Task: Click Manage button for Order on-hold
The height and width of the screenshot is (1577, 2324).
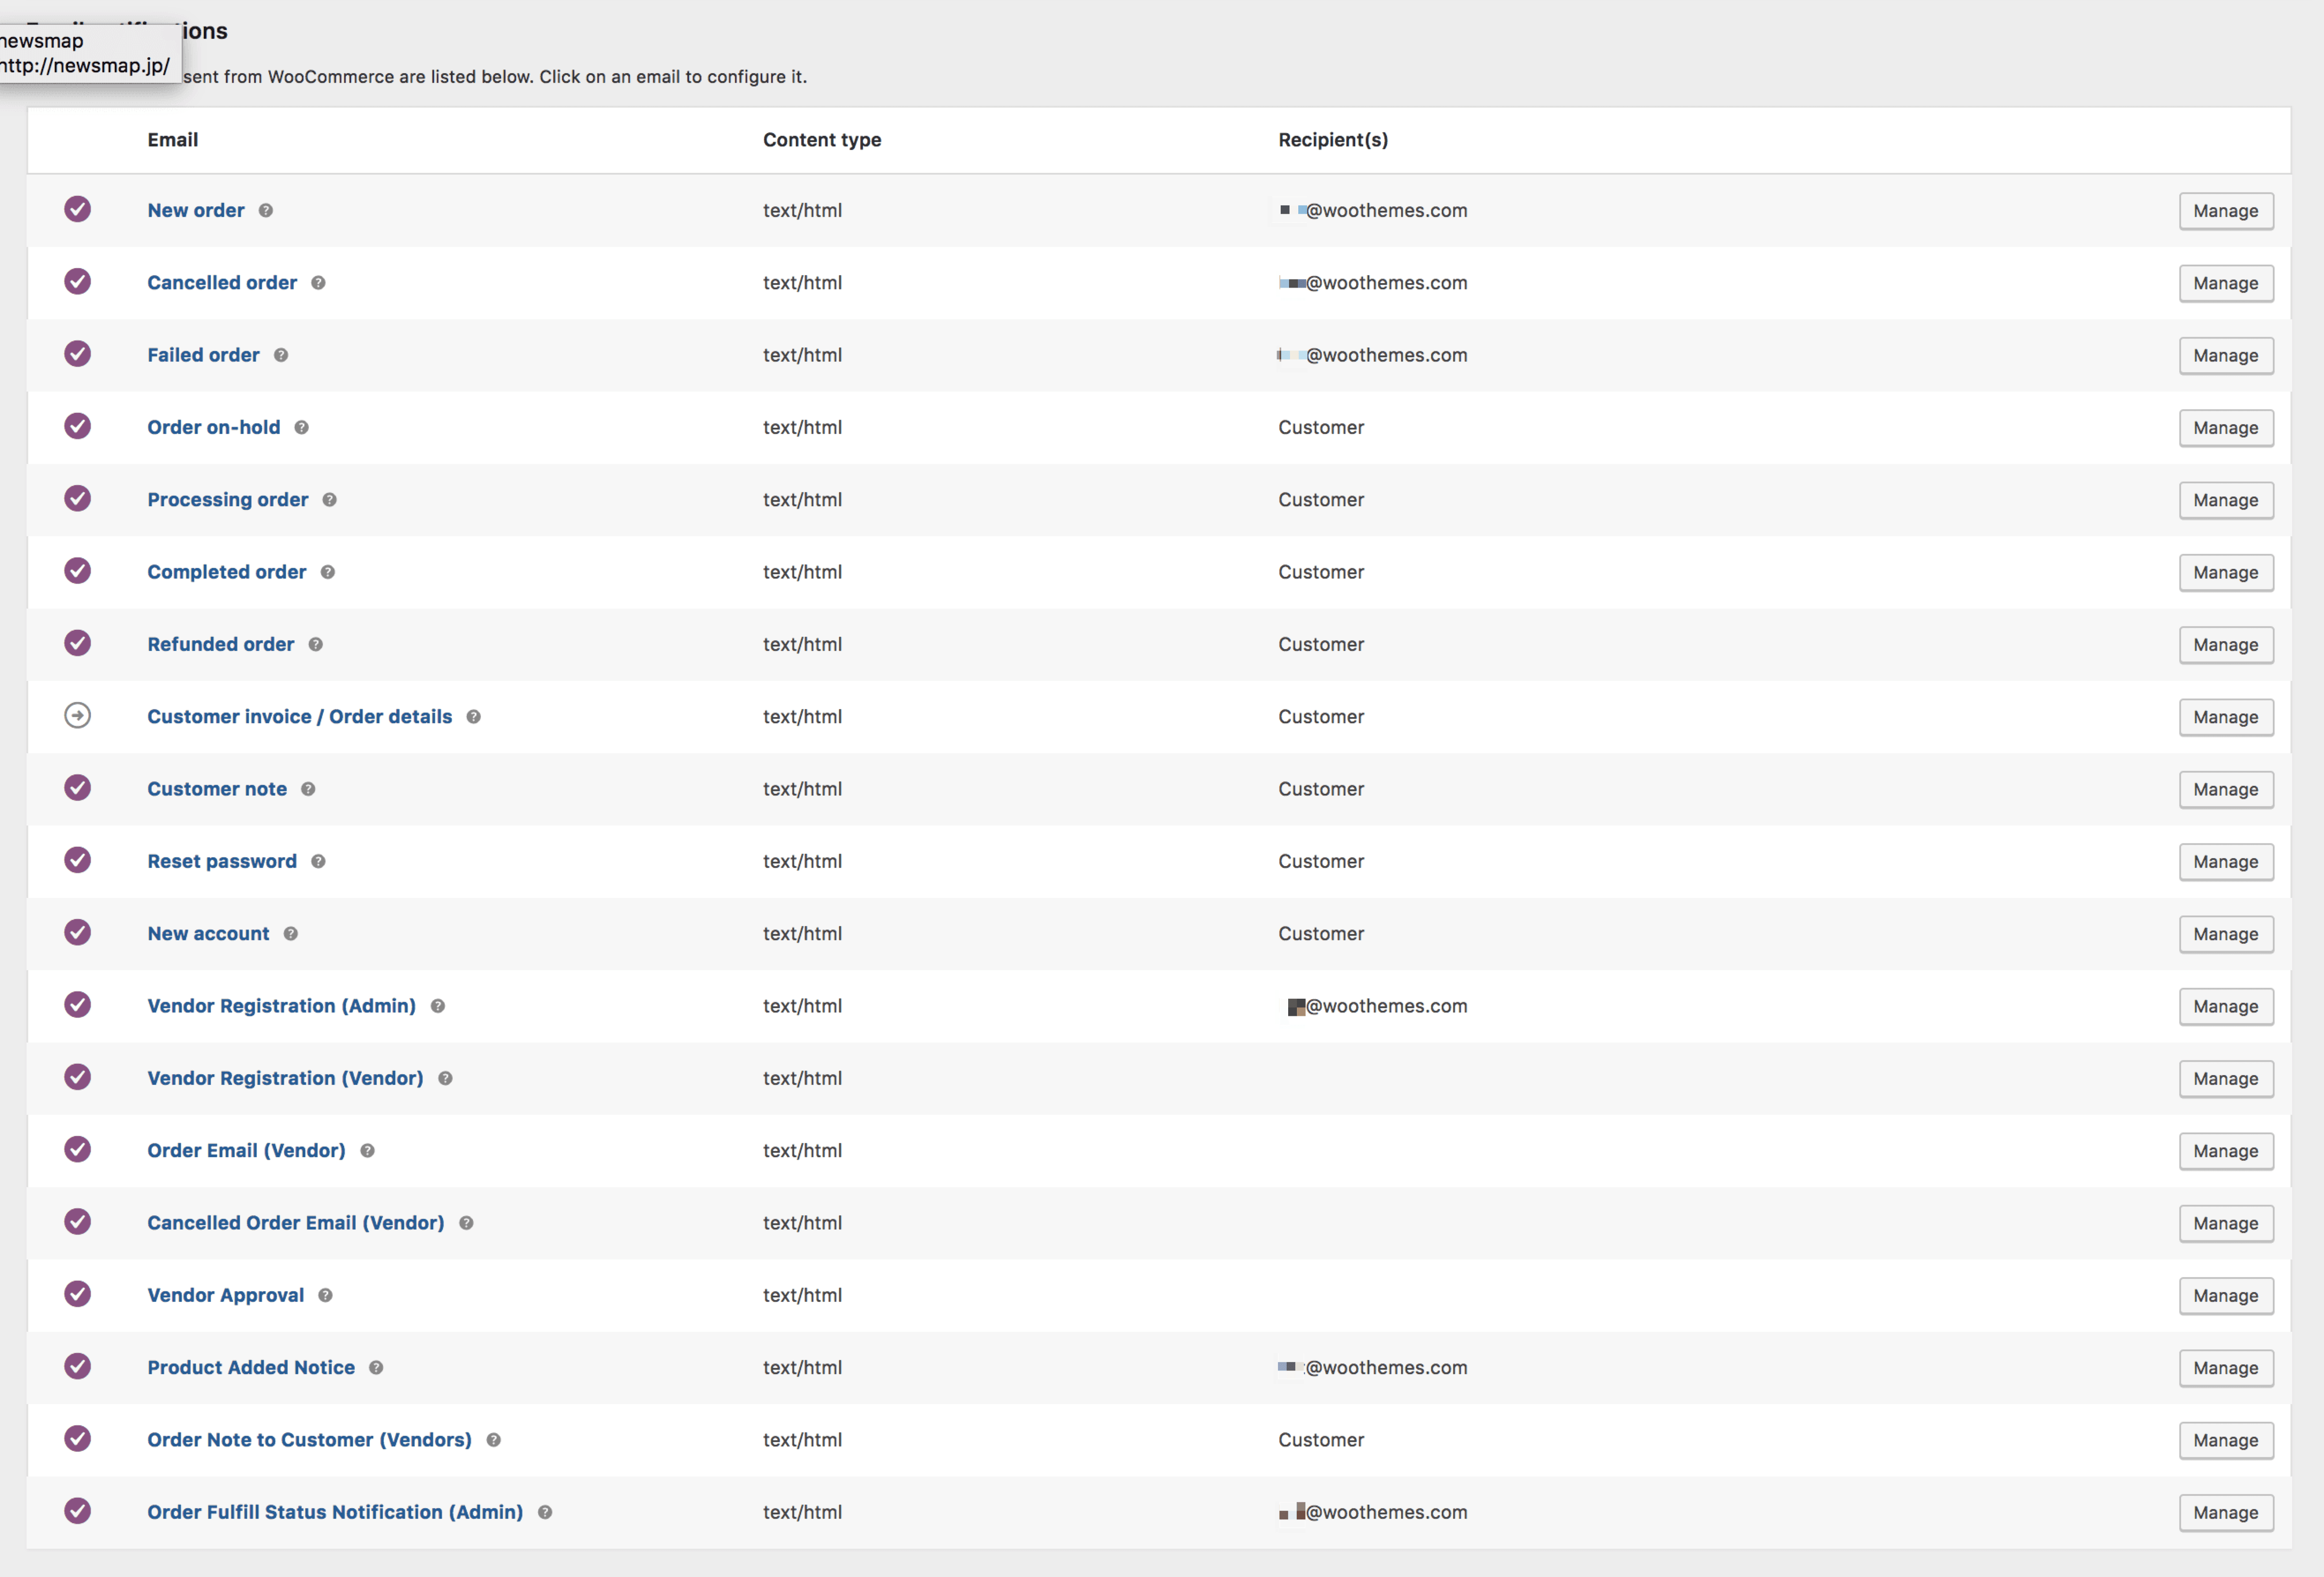Action: pos(2226,428)
